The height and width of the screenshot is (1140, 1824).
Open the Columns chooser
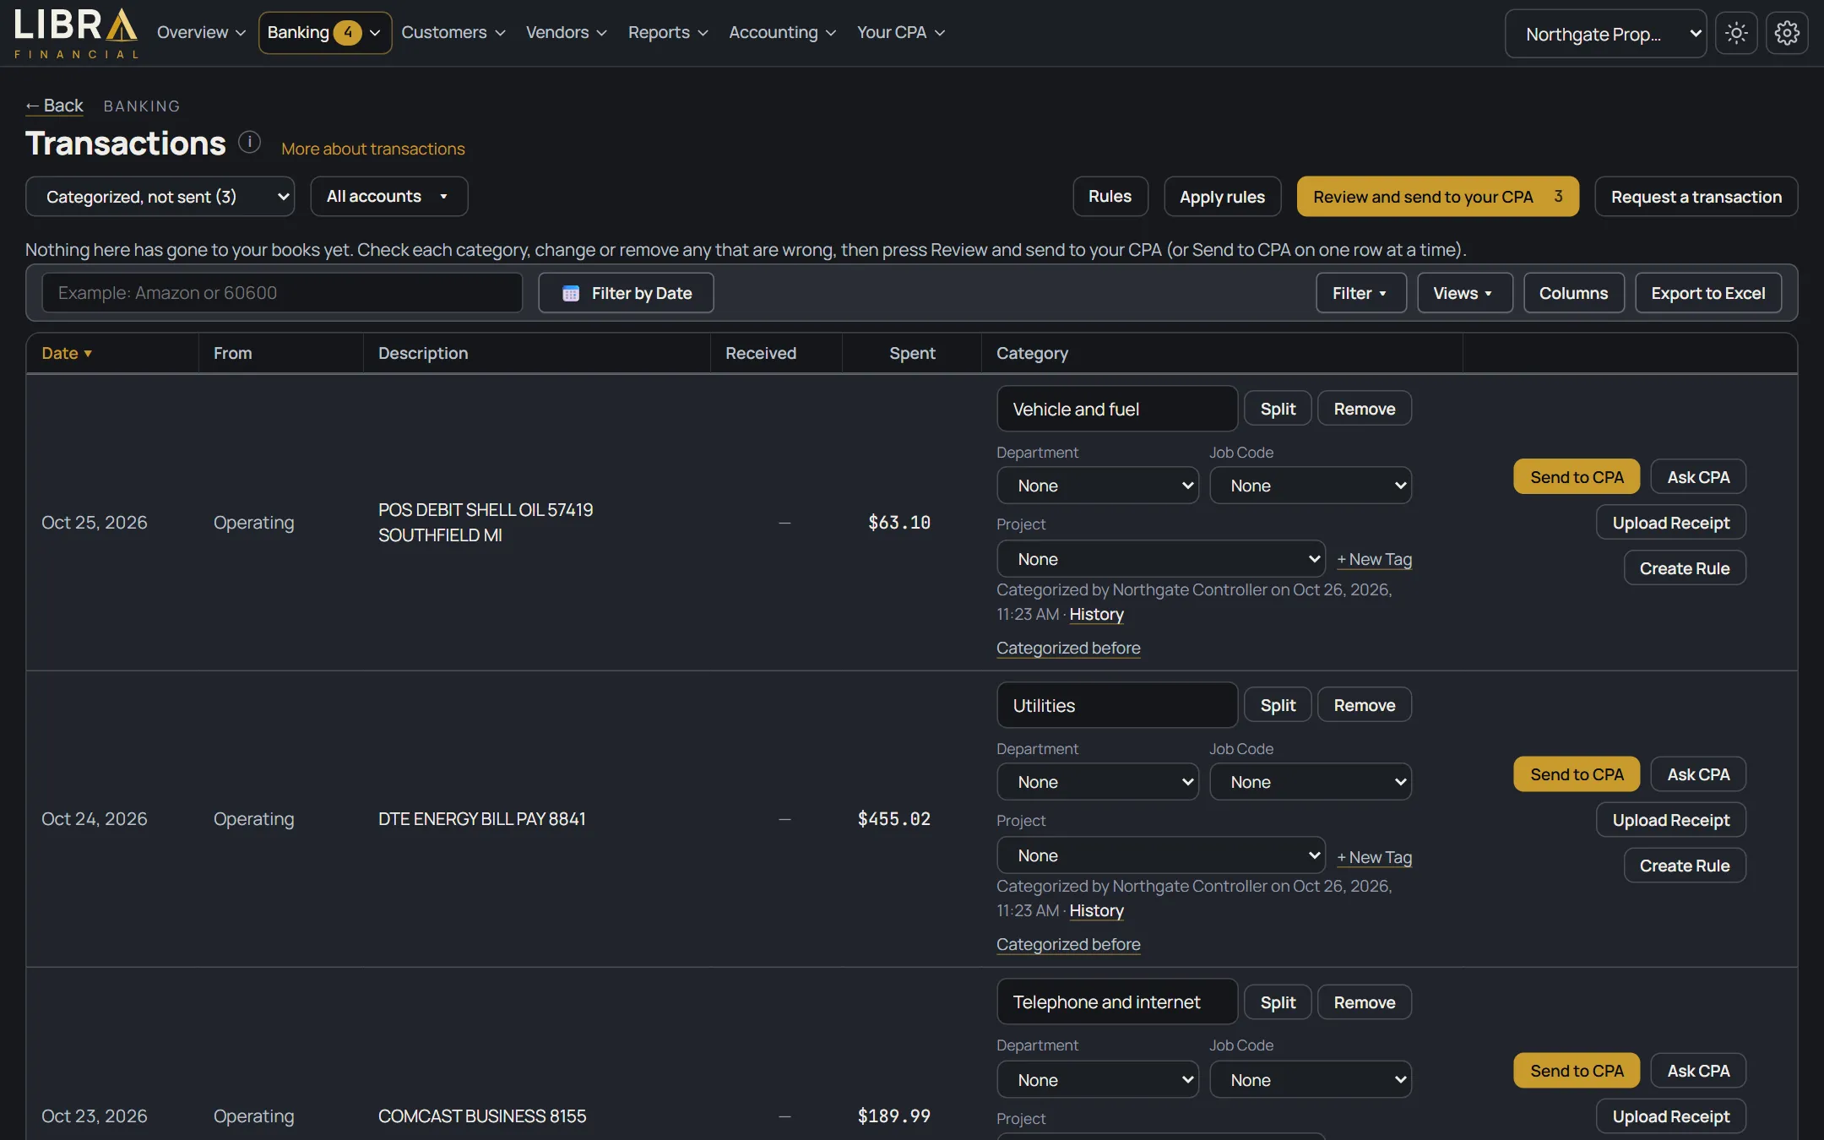pos(1573,293)
